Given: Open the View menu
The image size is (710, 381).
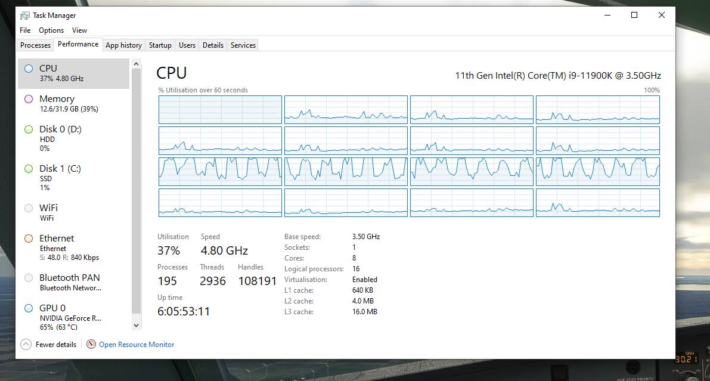Looking at the screenshot, I should point(79,30).
